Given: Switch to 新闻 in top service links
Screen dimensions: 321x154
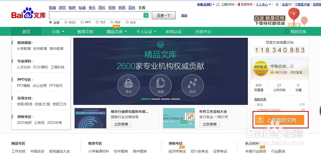Looking at the screenshot, I should tap(52, 8).
